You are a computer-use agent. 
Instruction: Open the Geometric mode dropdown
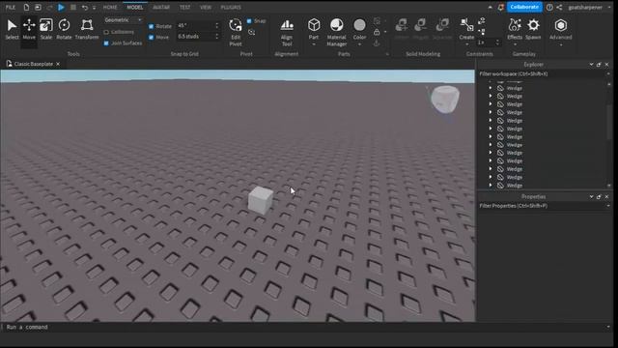tap(123, 19)
